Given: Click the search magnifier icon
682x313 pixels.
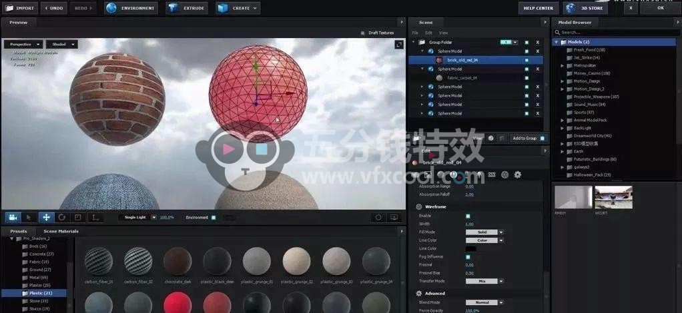Looking at the screenshot, I should point(557,33).
